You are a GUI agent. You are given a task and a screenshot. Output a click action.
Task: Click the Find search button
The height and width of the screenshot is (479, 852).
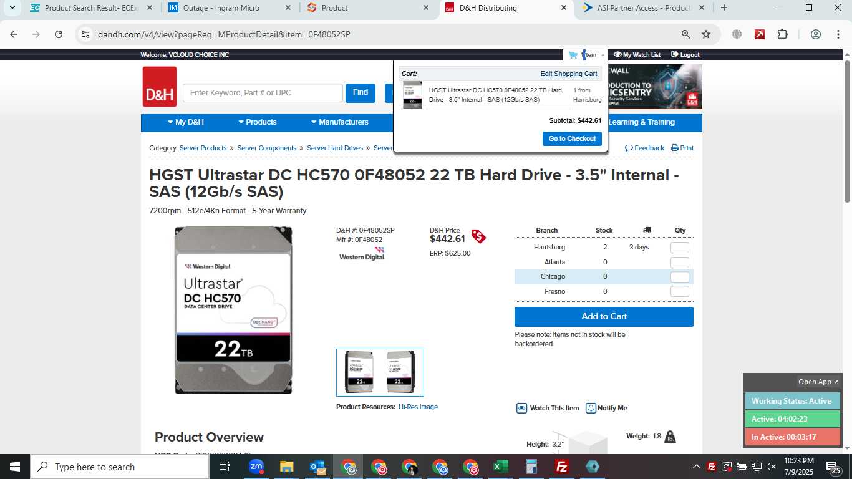click(x=361, y=93)
